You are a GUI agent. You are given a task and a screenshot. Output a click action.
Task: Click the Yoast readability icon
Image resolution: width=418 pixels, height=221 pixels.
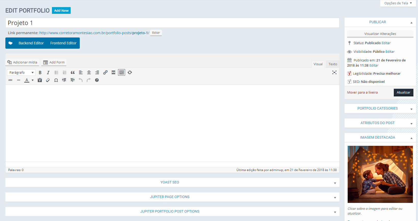point(349,73)
